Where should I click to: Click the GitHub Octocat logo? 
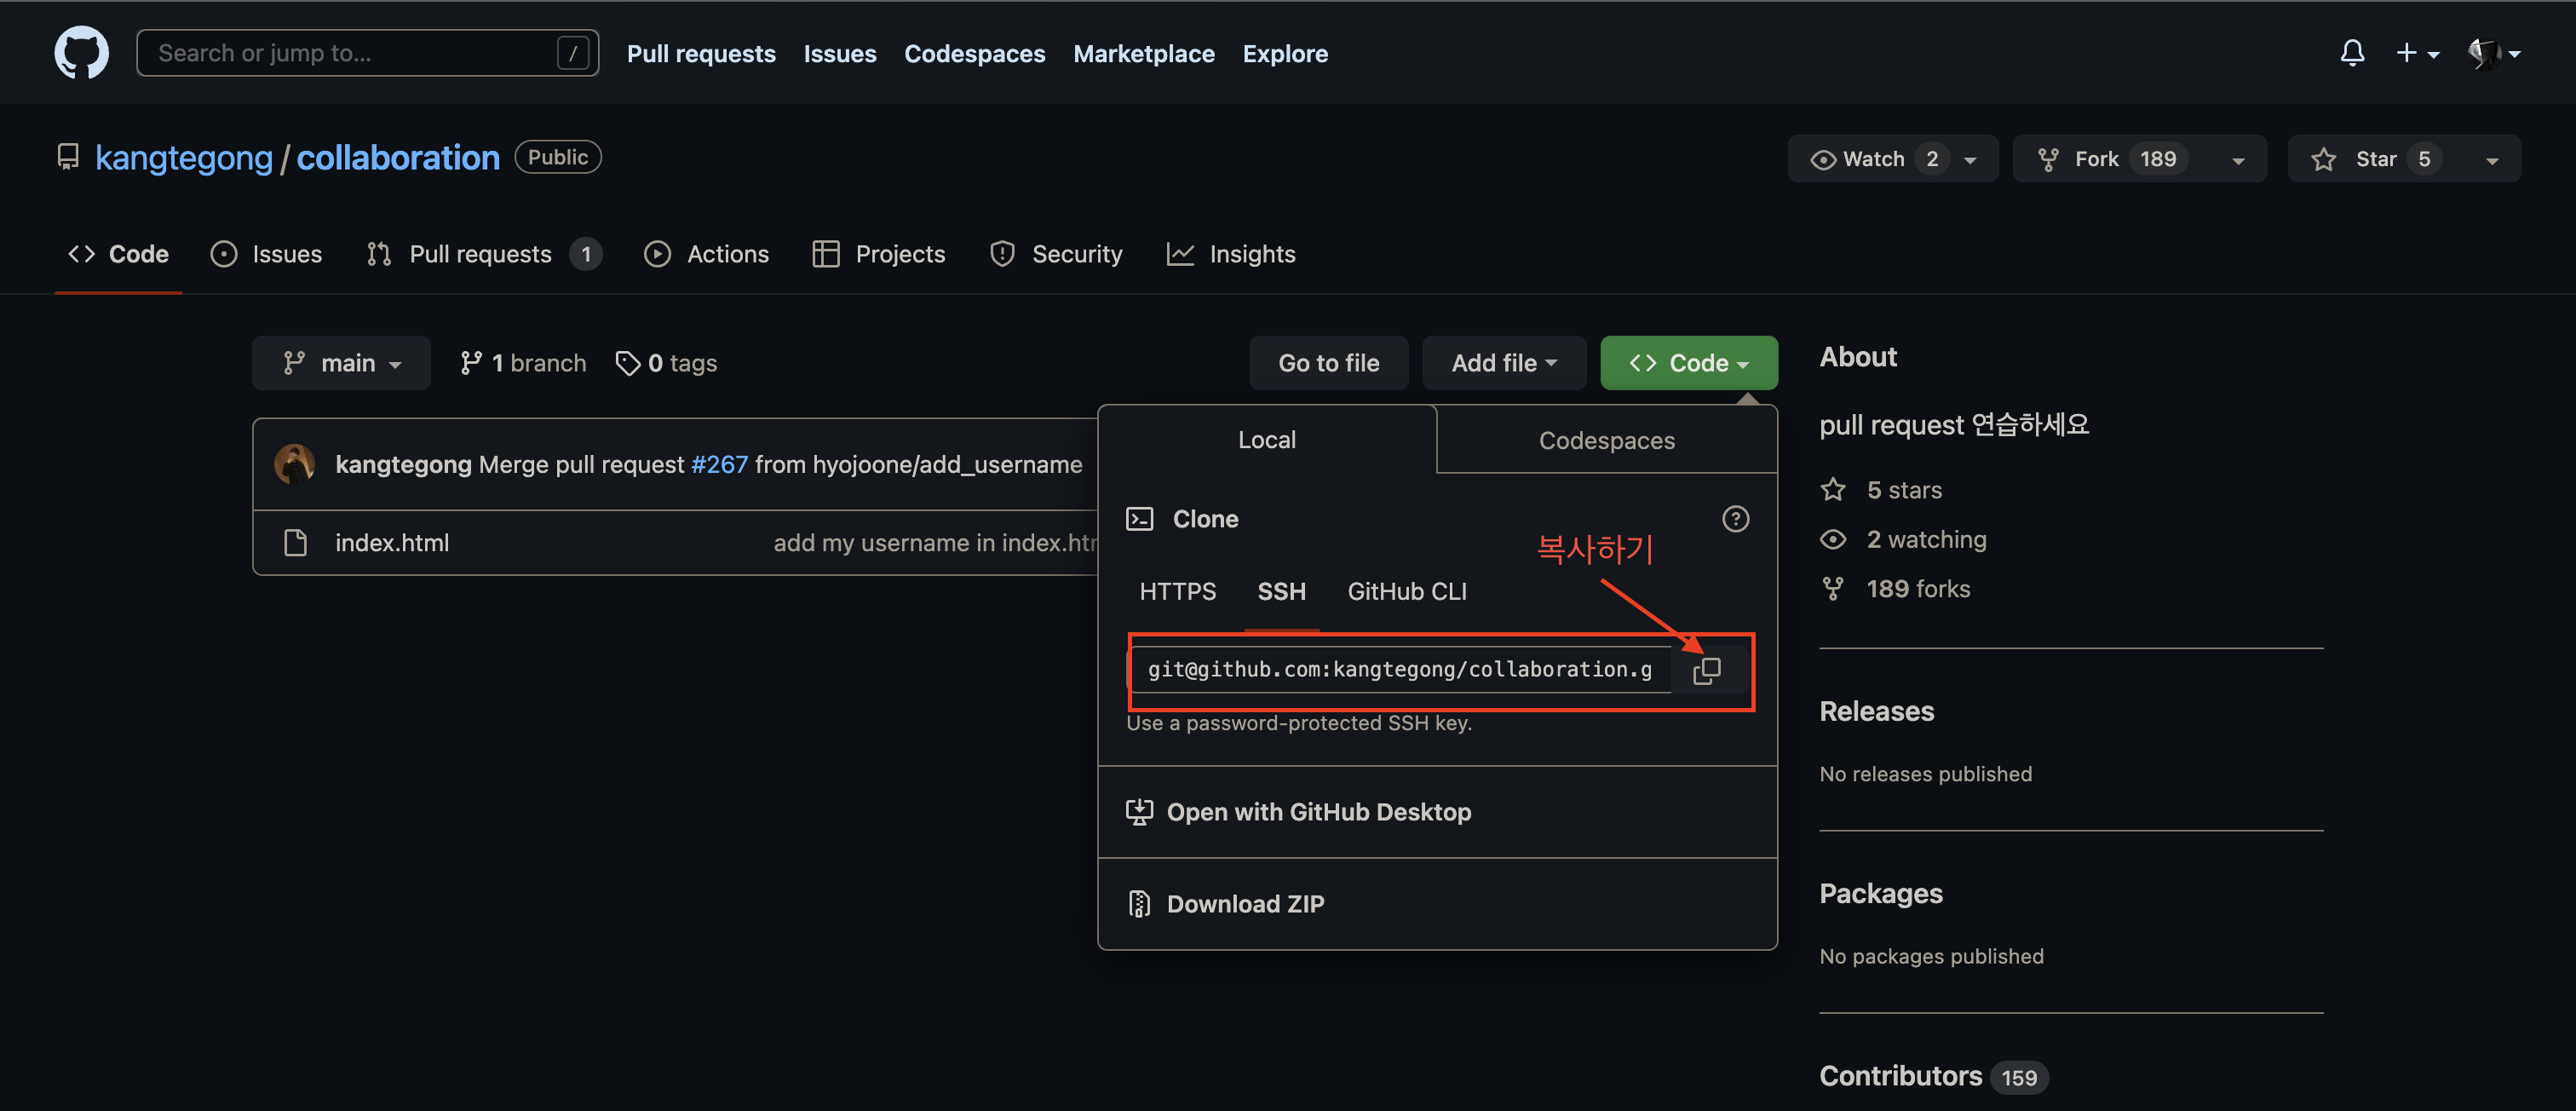click(x=81, y=53)
